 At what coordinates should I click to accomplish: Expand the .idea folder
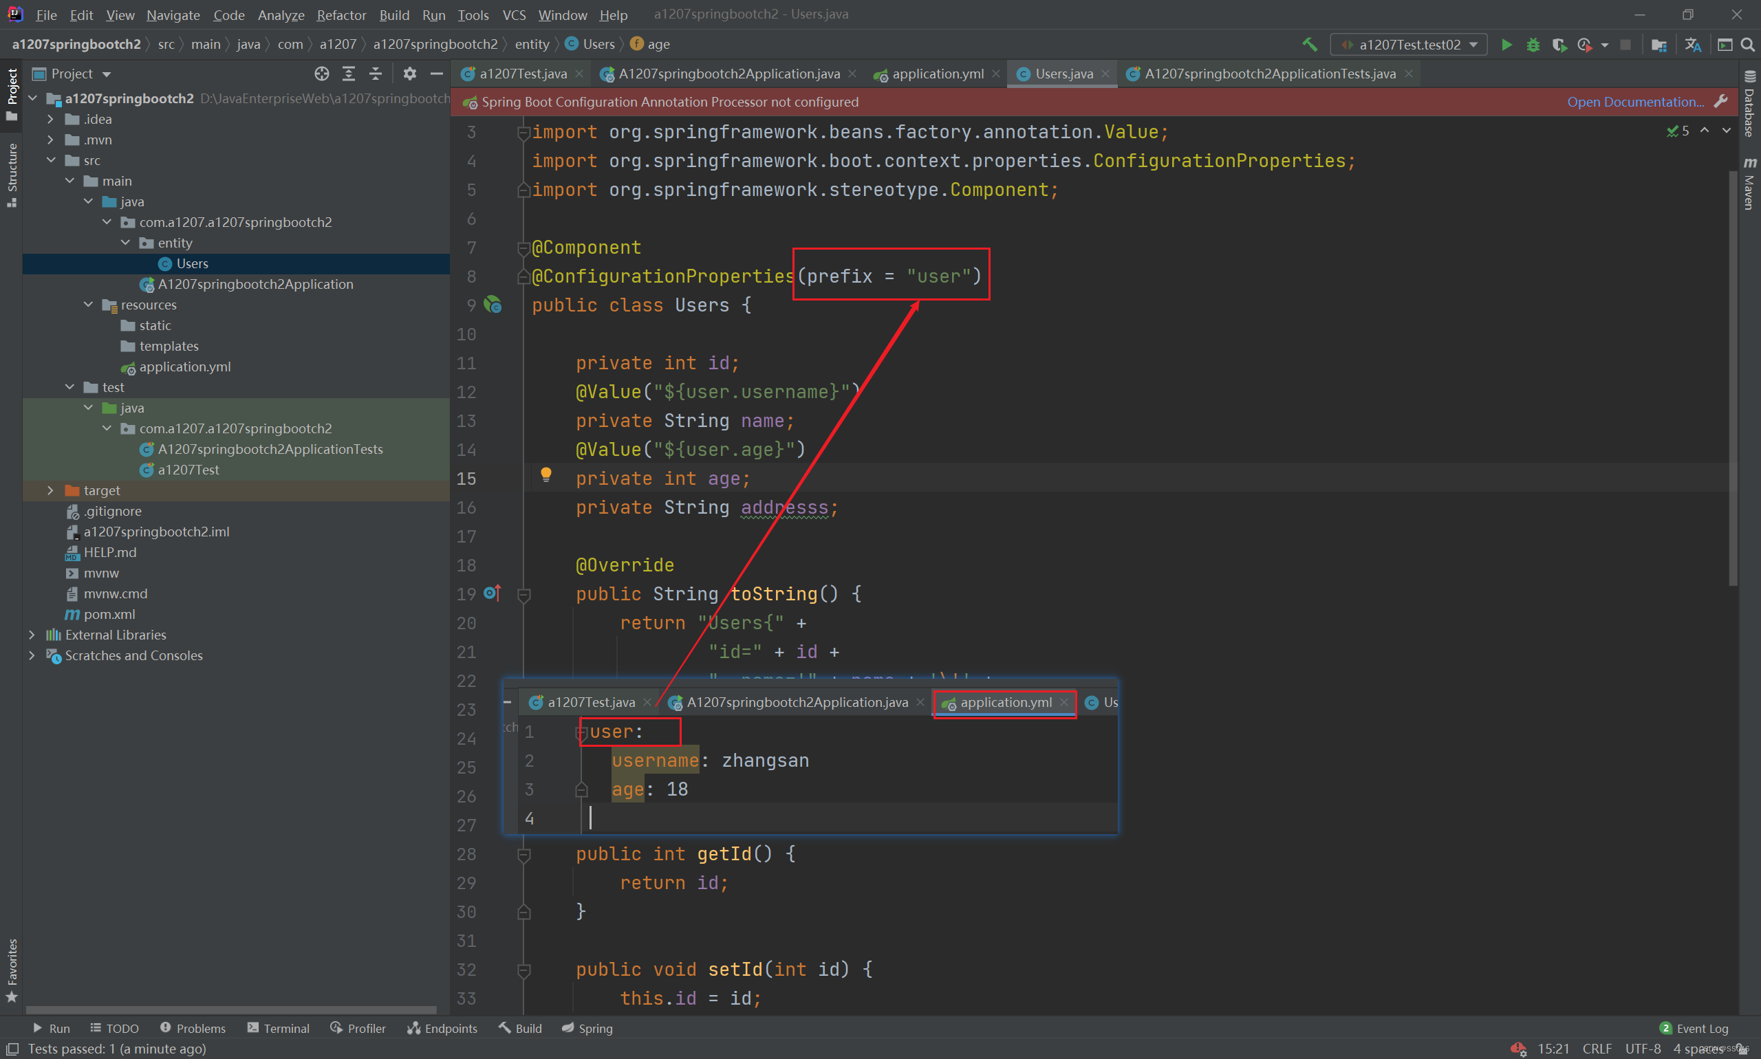tap(51, 119)
